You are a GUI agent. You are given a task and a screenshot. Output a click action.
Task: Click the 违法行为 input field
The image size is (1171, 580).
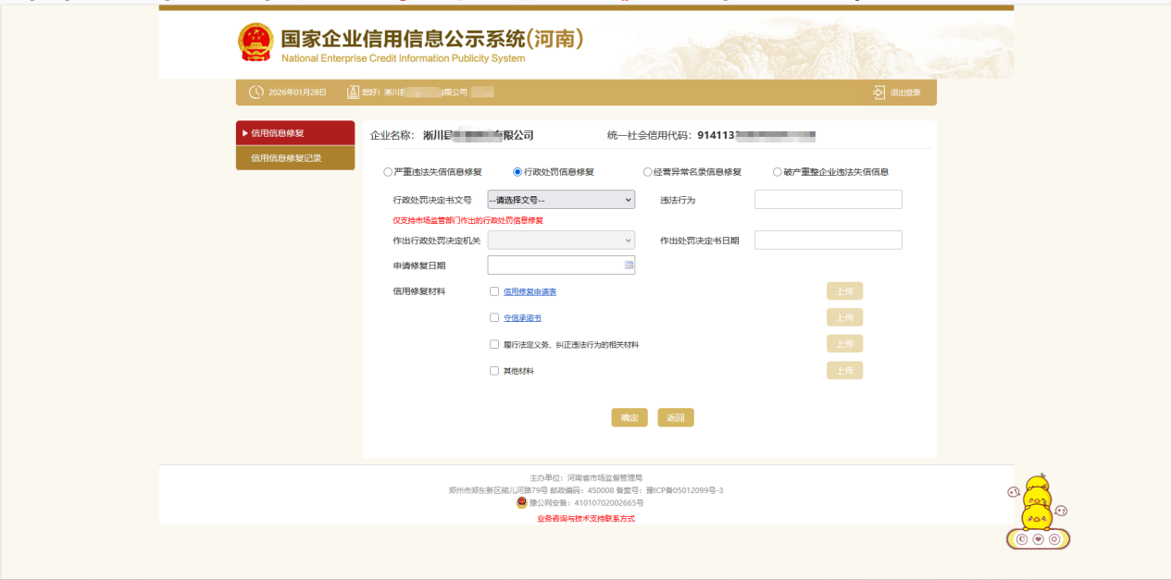coord(828,199)
